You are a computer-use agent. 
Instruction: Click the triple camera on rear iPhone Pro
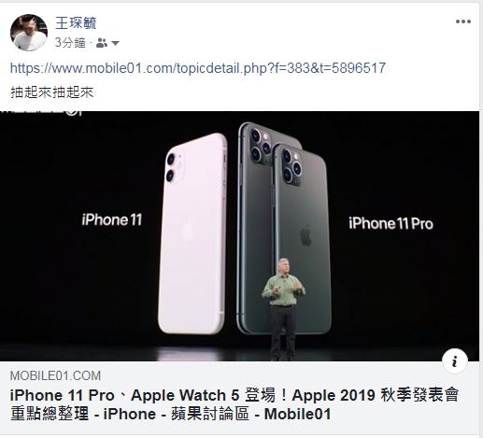[261, 145]
